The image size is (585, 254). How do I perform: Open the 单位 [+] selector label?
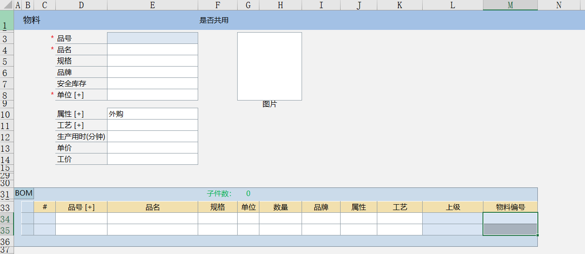(70, 95)
